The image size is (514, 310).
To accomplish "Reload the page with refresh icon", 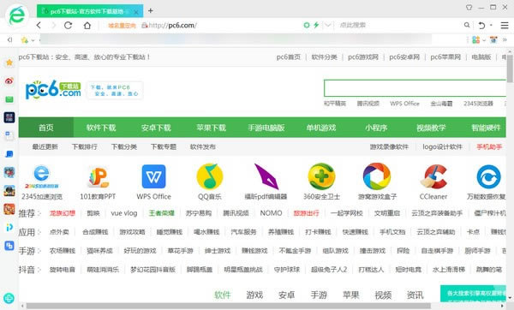I will (68, 25).
